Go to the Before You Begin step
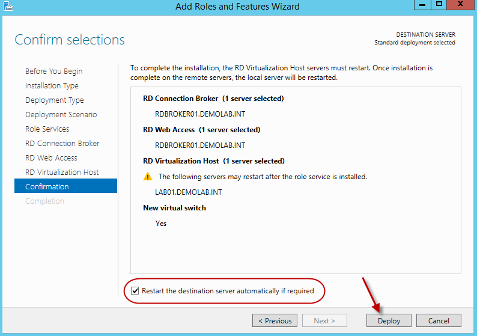 [54, 72]
